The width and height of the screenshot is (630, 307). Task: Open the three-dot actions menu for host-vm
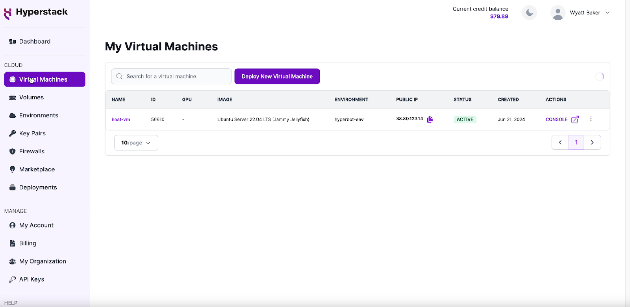(x=591, y=119)
